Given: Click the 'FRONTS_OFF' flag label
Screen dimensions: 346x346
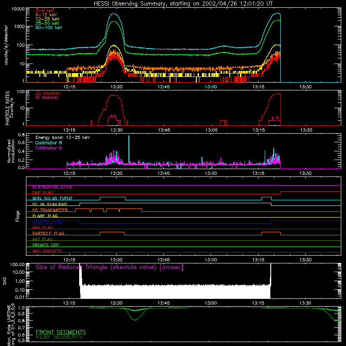Looking at the screenshot, I should pyautogui.click(x=46, y=245).
